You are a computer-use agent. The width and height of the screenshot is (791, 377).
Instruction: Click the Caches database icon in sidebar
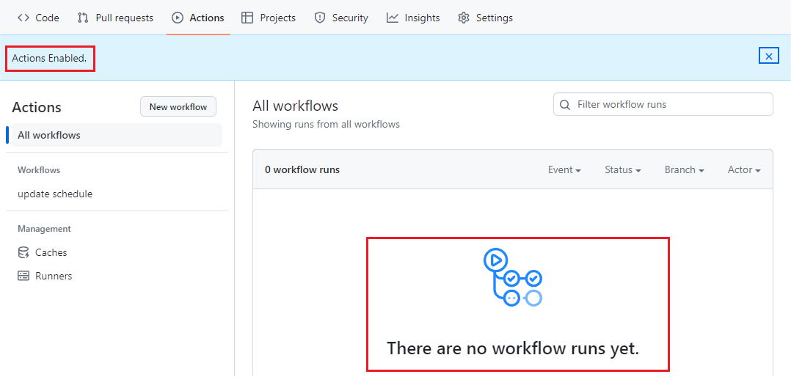(23, 252)
